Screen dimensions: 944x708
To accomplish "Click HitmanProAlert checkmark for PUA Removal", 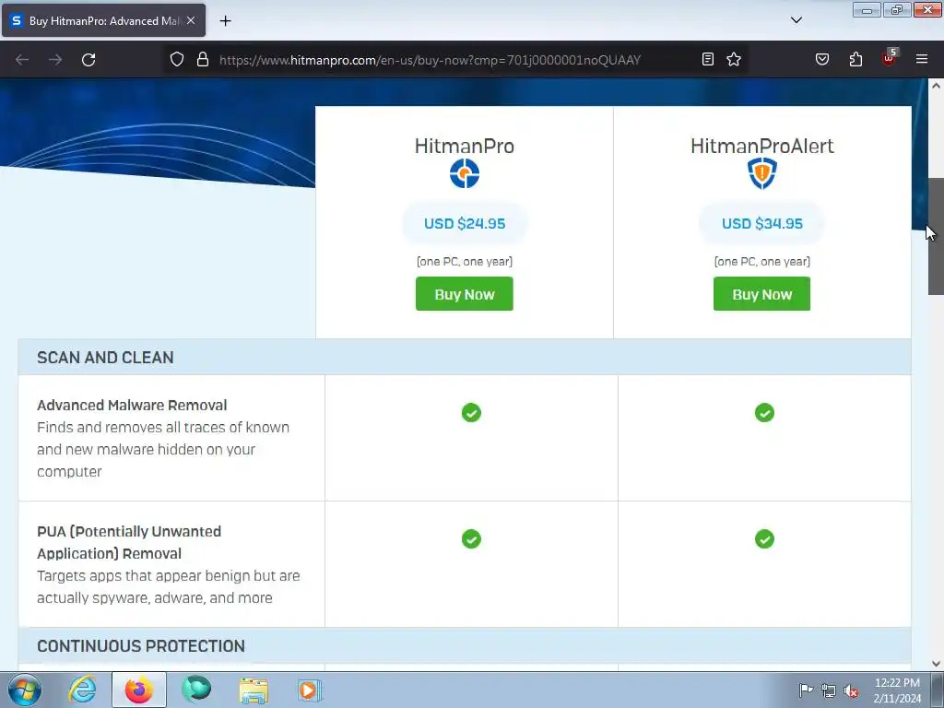I will [764, 538].
